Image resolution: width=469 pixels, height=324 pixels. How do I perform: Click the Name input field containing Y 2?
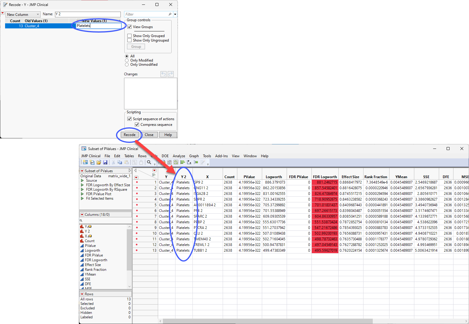tap(88, 14)
